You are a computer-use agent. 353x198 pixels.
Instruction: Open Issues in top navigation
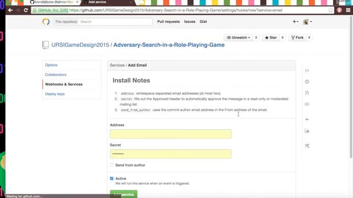point(190,22)
